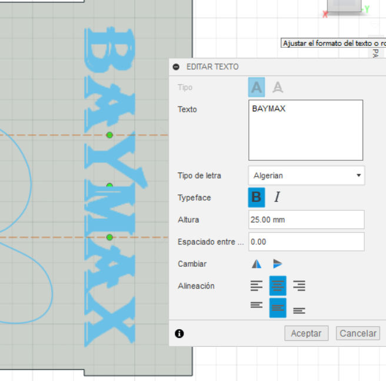
Task: Open the info icon in dialog footer
Action: point(179,333)
